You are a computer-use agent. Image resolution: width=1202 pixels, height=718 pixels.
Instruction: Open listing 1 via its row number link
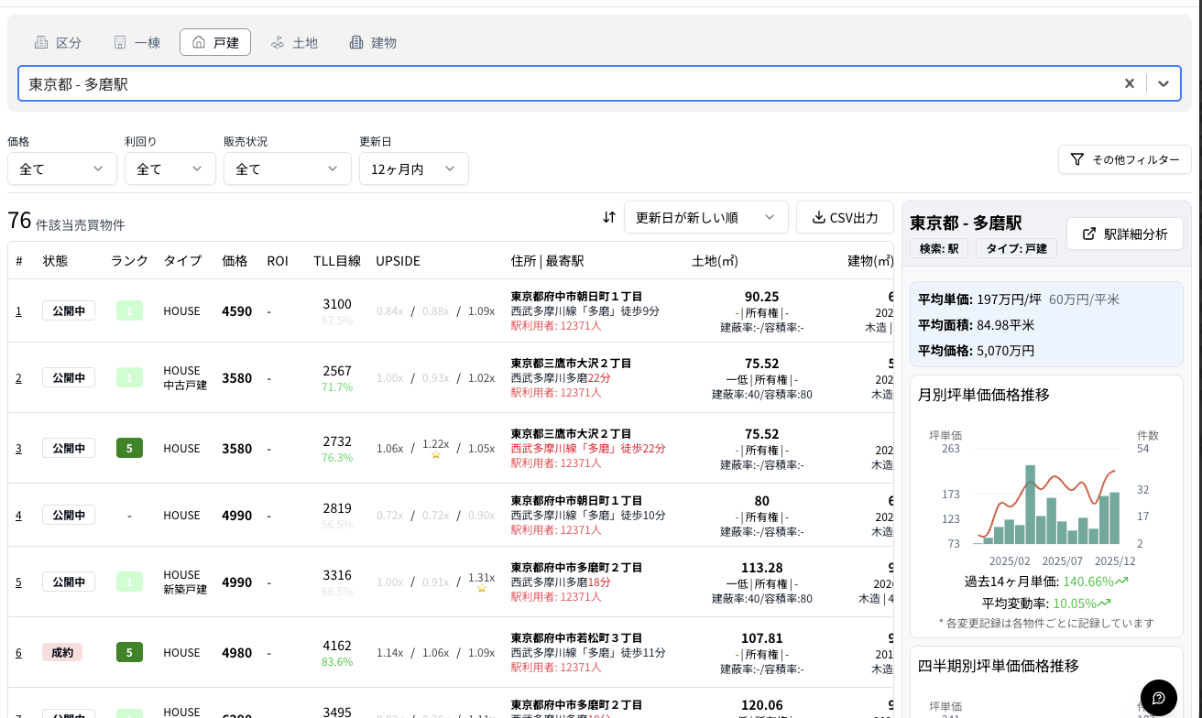pyautogui.click(x=18, y=310)
